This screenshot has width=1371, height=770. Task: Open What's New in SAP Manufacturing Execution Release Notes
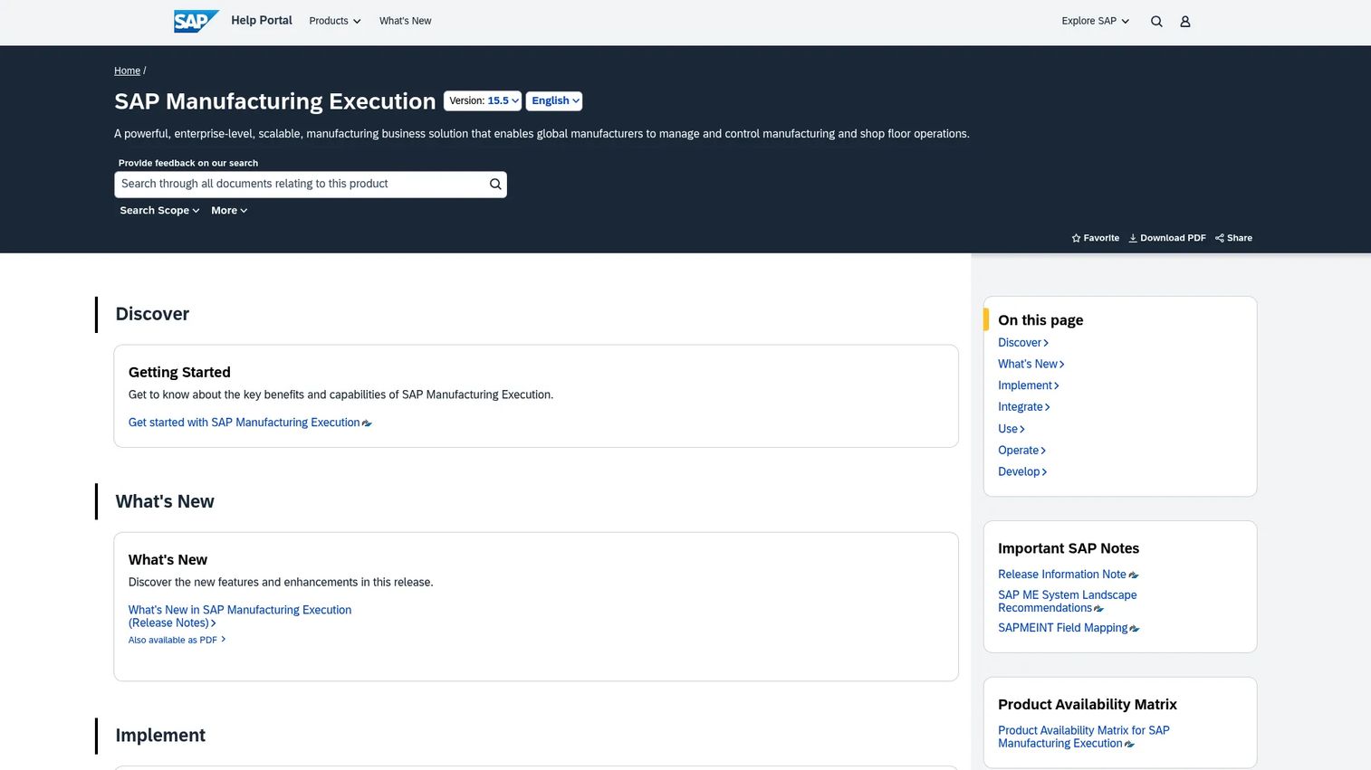coord(239,616)
